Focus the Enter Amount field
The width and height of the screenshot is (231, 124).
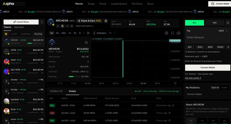(208, 38)
